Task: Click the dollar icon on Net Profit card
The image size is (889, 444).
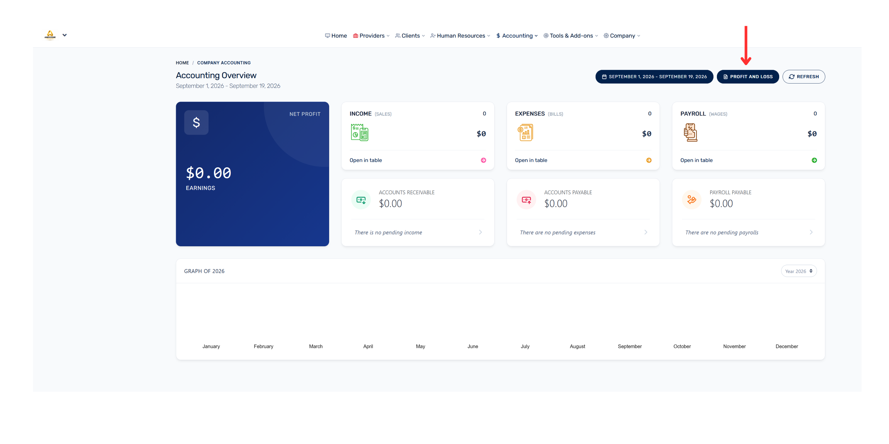Action: [x=196, y=122]
